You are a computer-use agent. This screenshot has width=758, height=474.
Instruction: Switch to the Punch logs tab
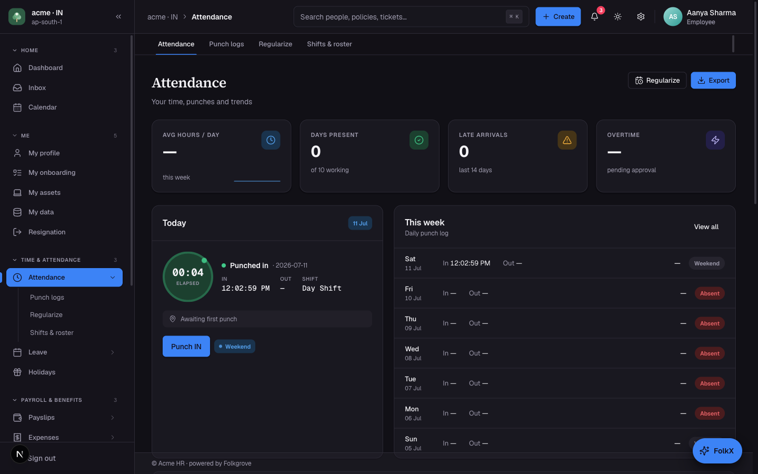tap(226, 44)
